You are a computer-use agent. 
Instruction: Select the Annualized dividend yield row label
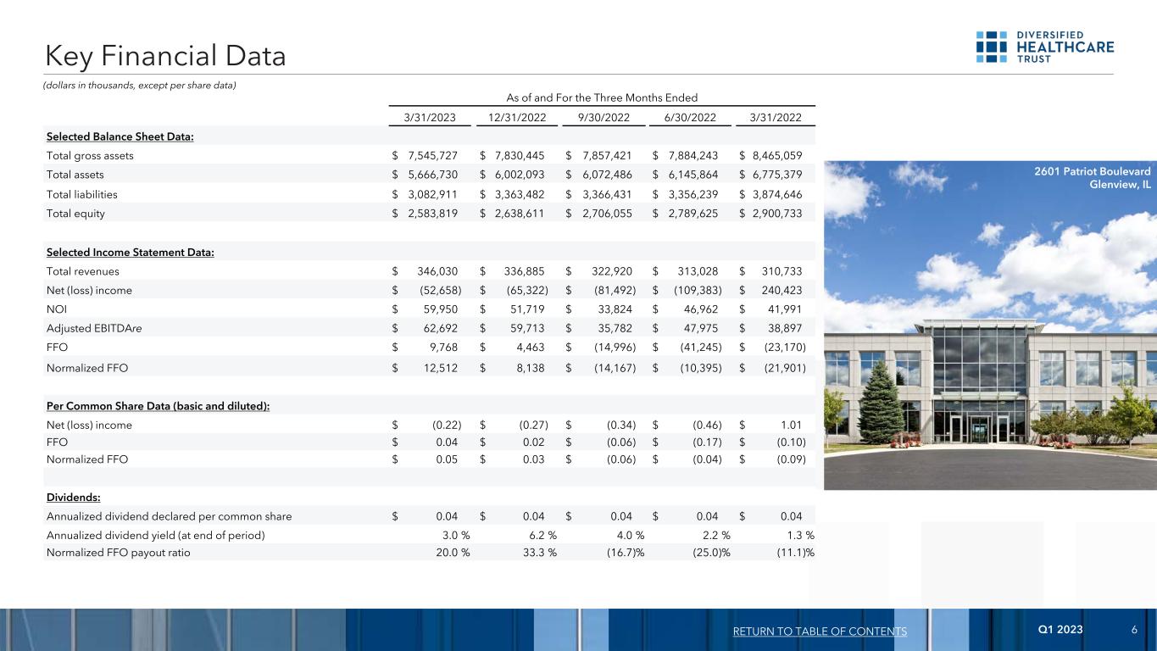[x=155, y=535]
